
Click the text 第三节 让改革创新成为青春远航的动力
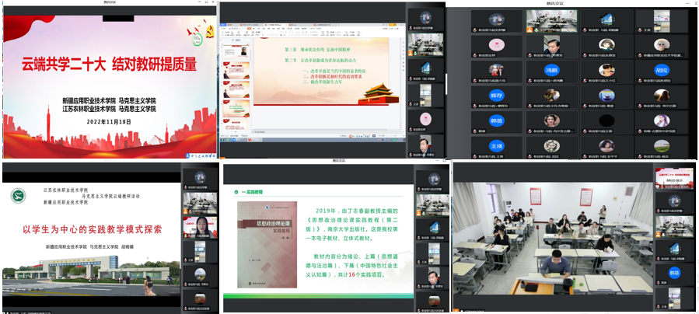pyautogui.click(x=321, y=60)
